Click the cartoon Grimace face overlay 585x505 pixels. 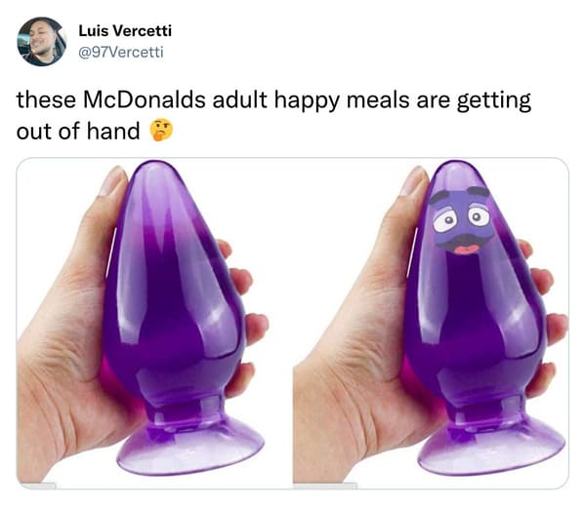(460, 220)
